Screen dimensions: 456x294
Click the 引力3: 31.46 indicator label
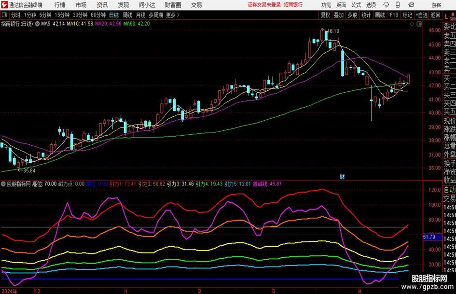click(180, 184)
